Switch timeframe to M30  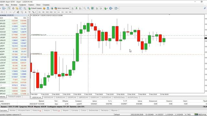click(x=51, y=12)
